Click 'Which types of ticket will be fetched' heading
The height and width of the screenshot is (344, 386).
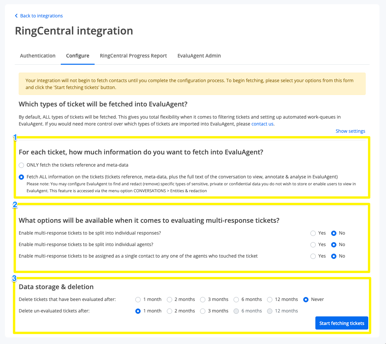pos(103,104)
